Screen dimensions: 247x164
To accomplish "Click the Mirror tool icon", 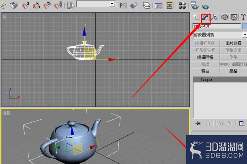I will point(123,5).
